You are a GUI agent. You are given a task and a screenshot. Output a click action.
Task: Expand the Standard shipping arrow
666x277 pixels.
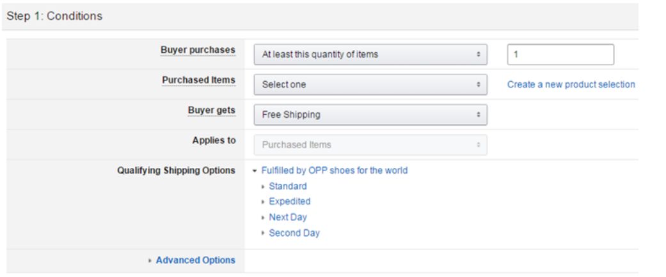pyautogui.click(x=263, y=187)
